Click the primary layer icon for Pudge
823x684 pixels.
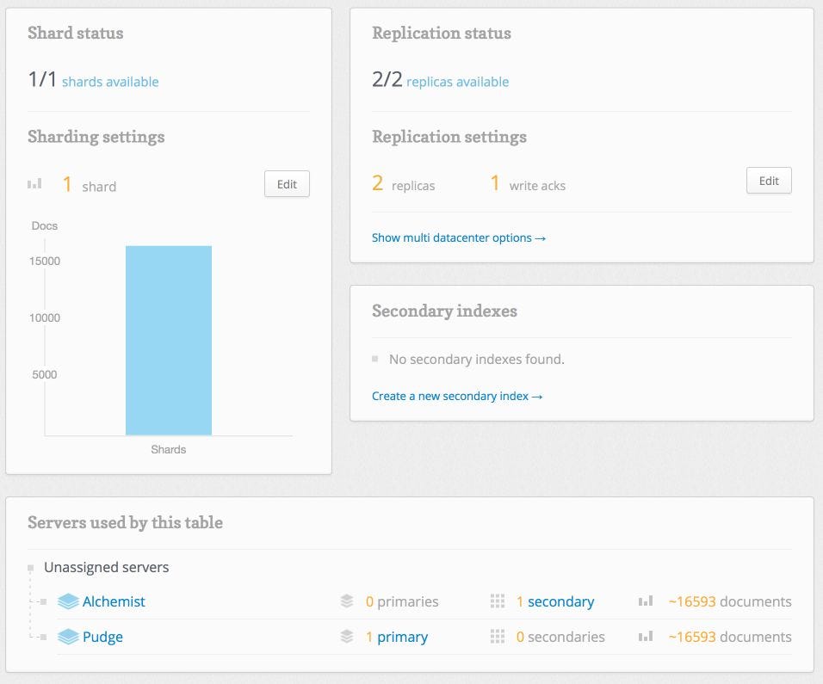click(347, 637)
